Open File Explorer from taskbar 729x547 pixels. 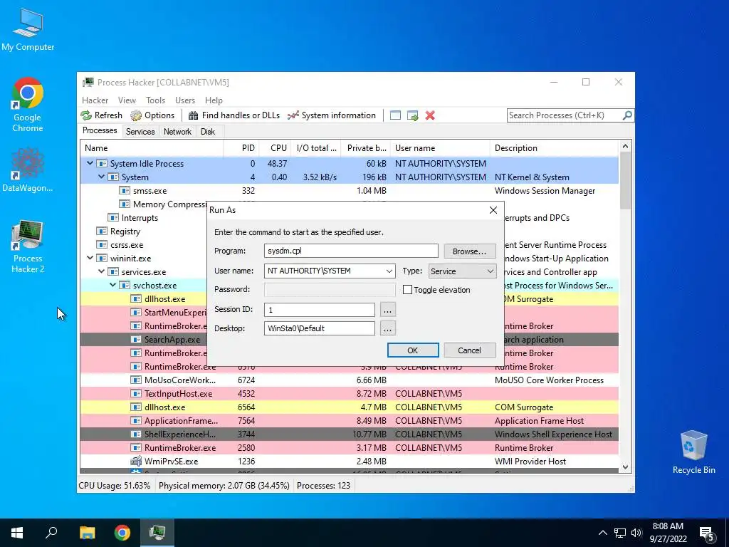(87, 533)
